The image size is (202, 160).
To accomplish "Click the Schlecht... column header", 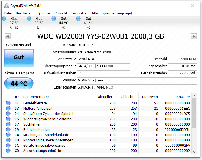I will (x=128, y=97).
